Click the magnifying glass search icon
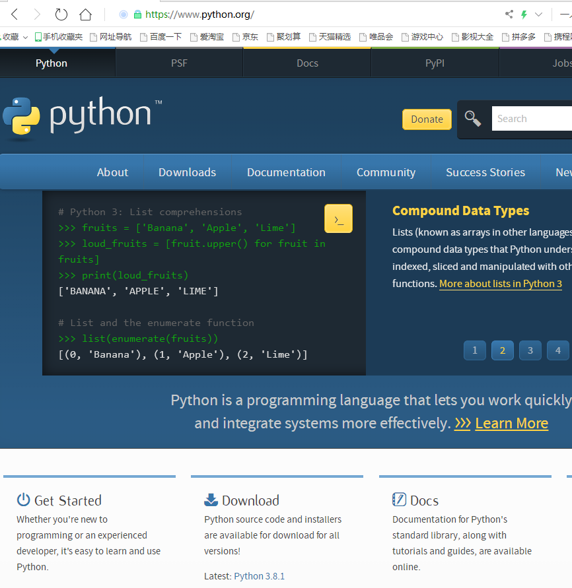 click(472, 119)
